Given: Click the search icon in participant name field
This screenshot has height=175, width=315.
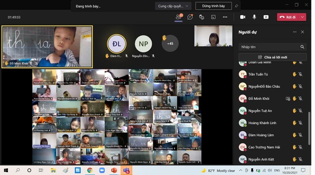Looking at the screenshot, I should (x=302, y=47).
